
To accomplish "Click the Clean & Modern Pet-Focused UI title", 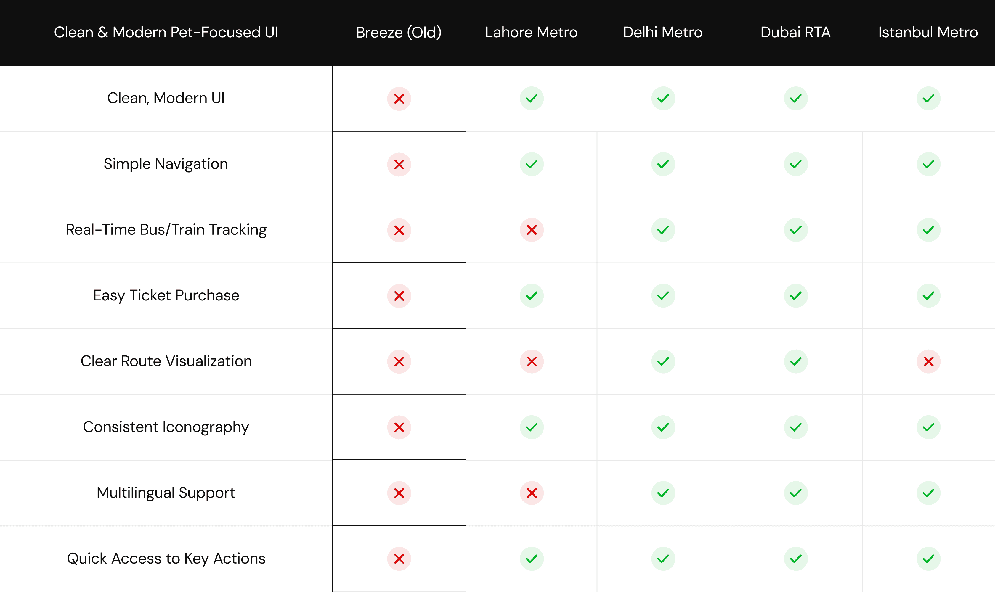I will pyautogui.click(x=166, y=32).
